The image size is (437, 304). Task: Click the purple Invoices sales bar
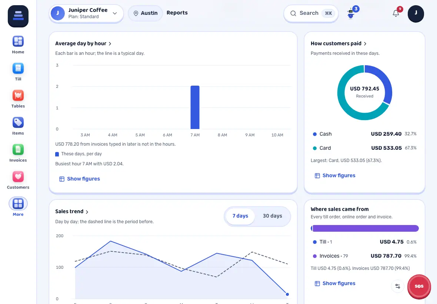tap(366, 228)
